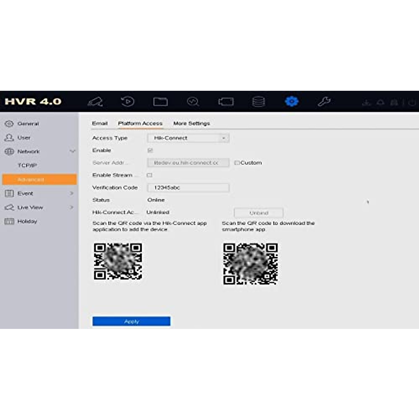
Task: Check the Custom server address checkbox
Action: tap(237, 163)
